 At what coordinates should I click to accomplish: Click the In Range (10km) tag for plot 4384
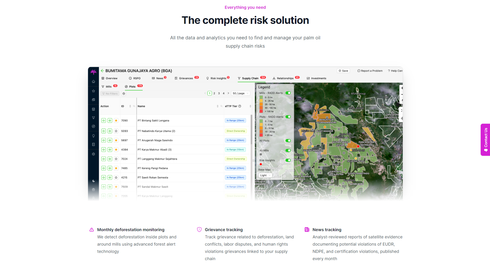(235, 150)
